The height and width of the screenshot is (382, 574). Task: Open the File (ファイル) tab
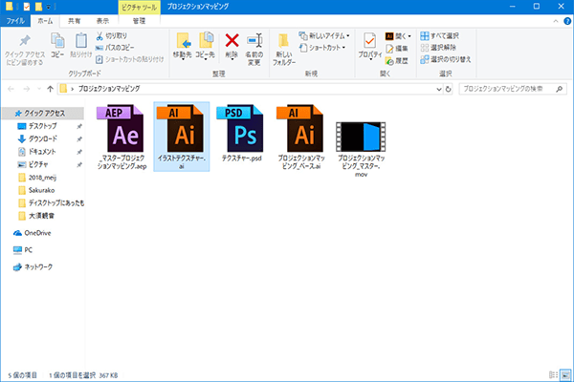point(15,21)
